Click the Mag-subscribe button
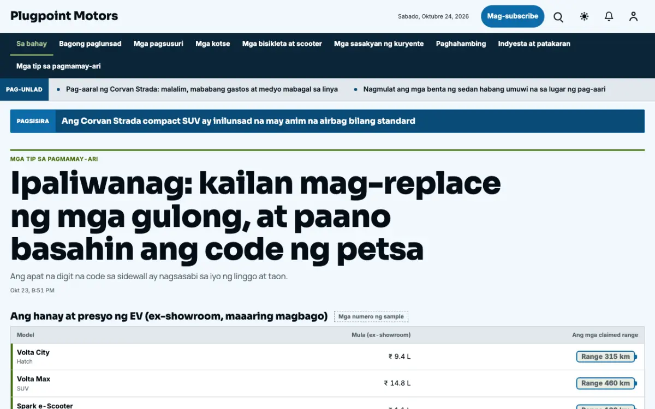The height and width of the screenshot is (409, 655). point(513,16)
